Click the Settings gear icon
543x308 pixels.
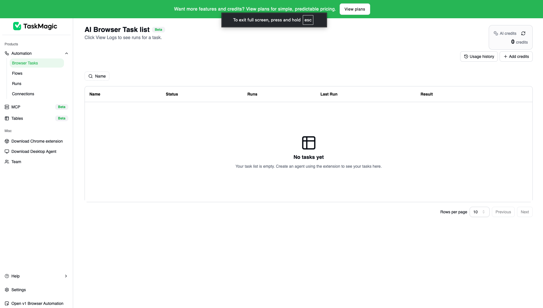[7, 290]
